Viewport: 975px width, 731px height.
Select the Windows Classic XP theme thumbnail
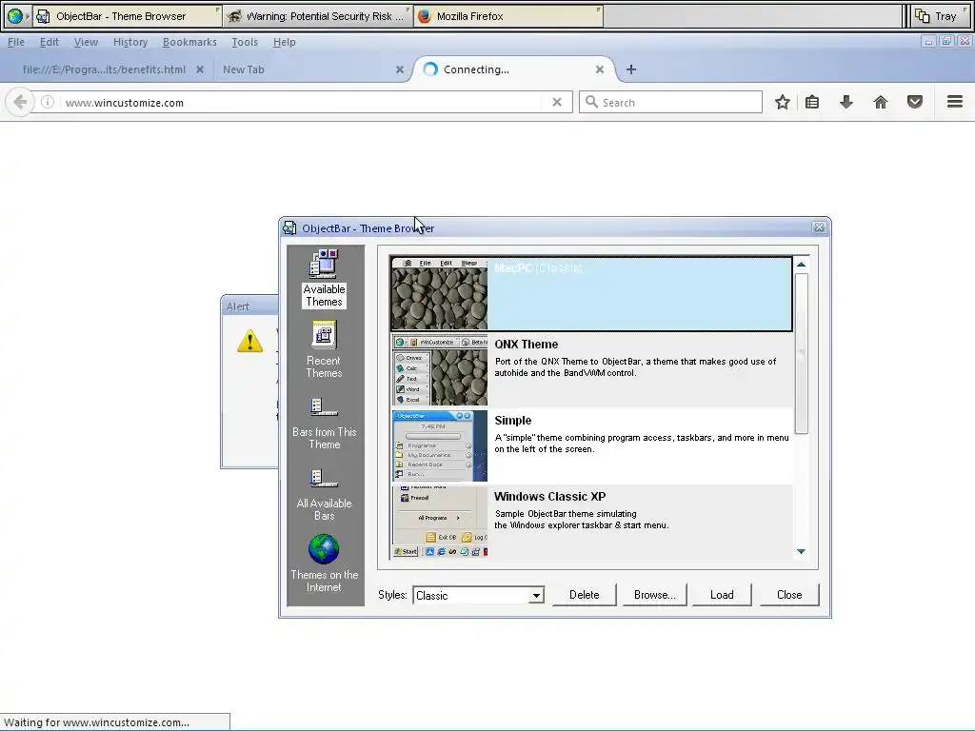click(440, 522)
